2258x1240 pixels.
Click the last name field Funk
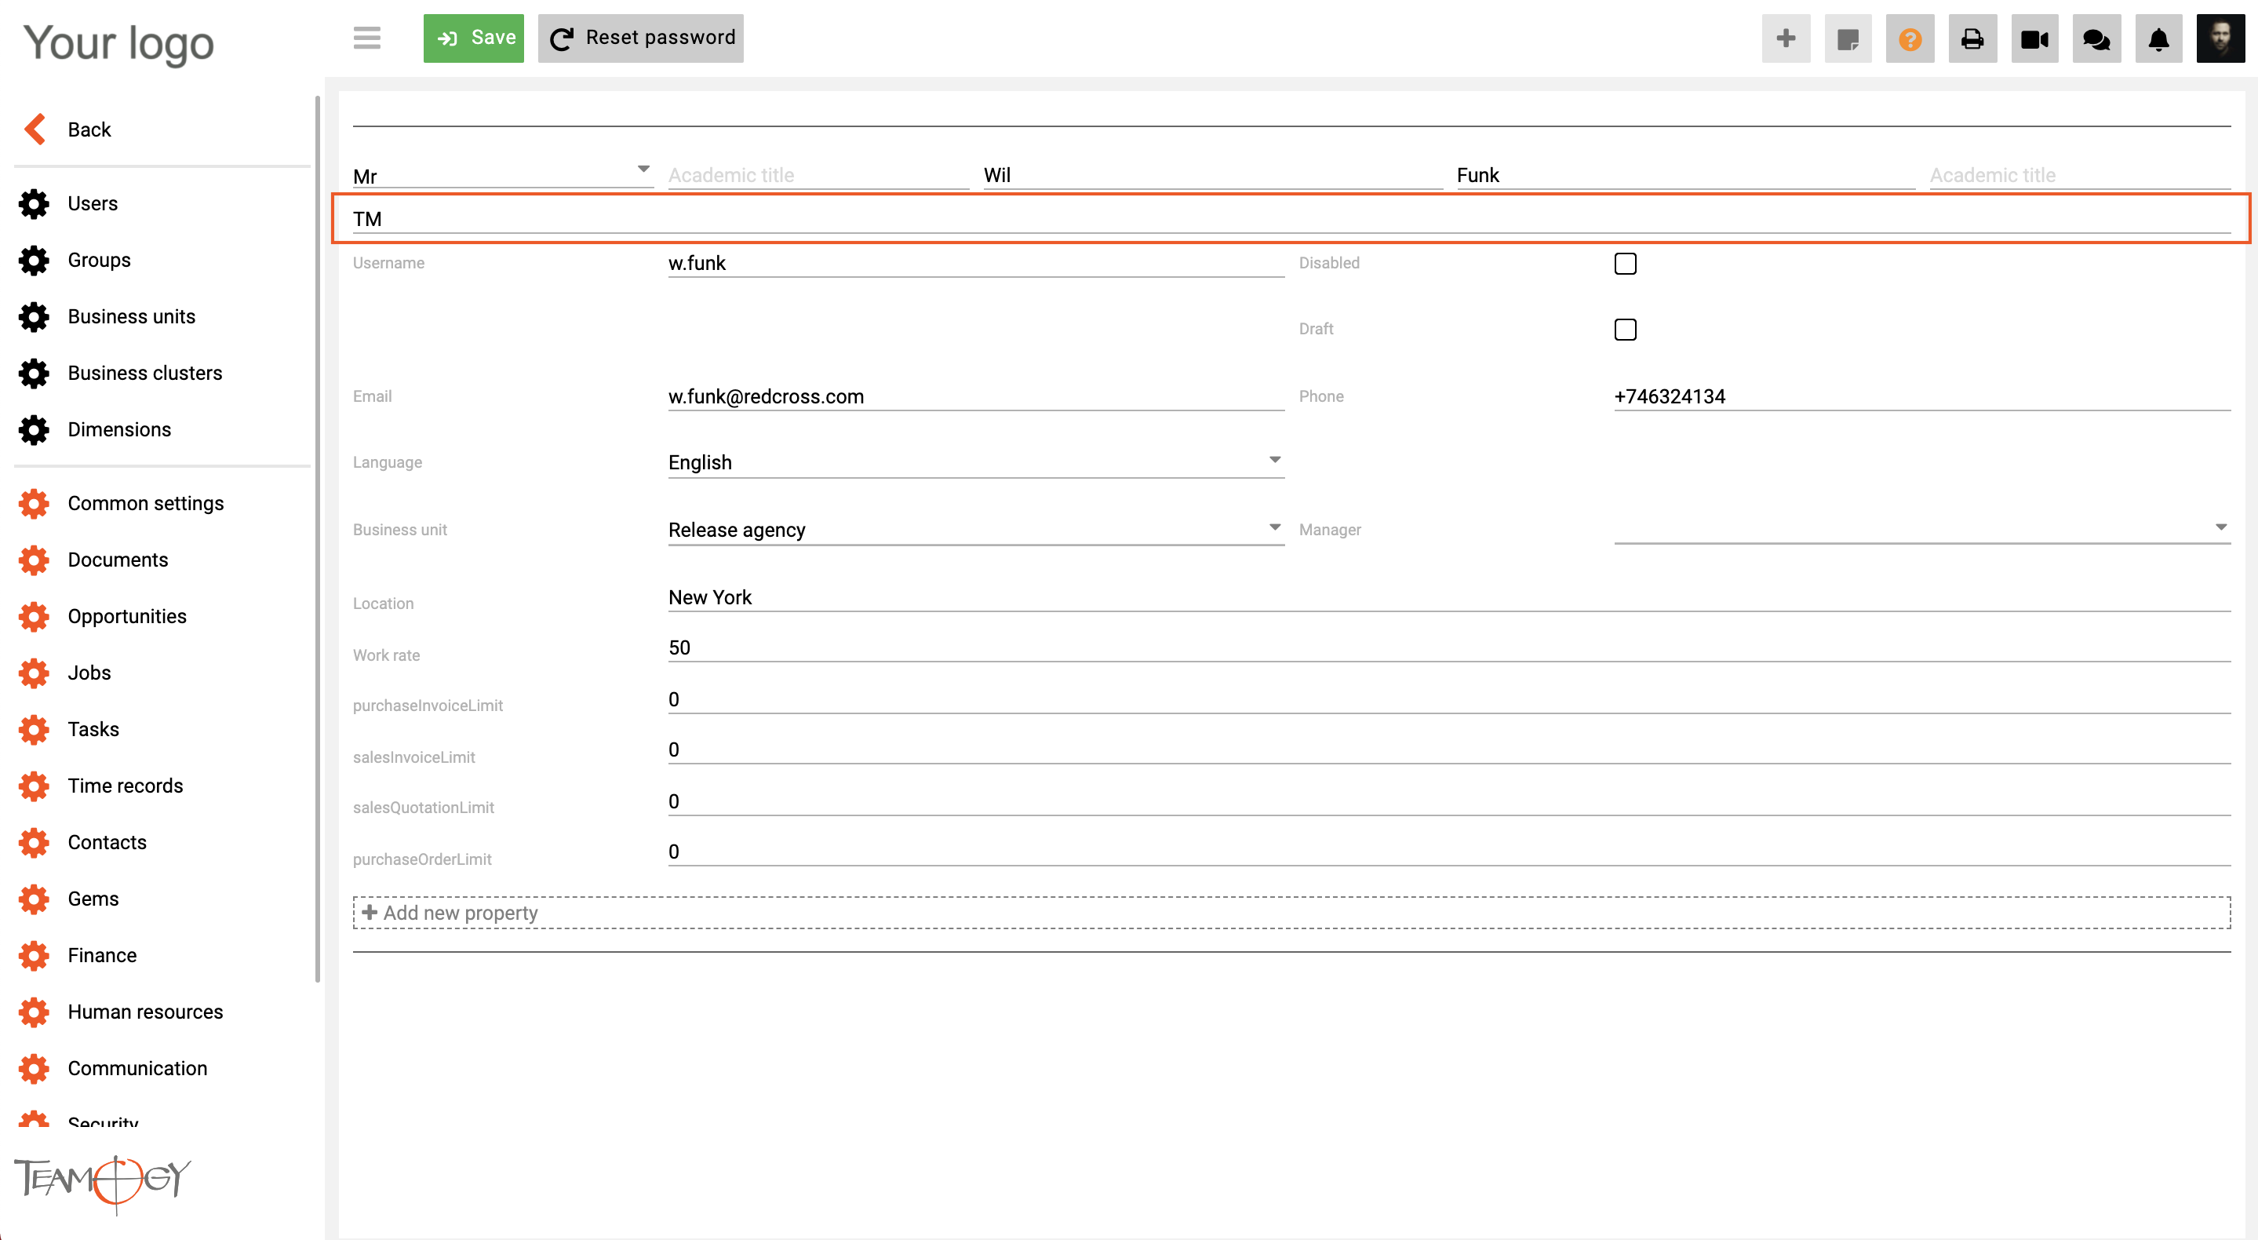(1684, 175)
